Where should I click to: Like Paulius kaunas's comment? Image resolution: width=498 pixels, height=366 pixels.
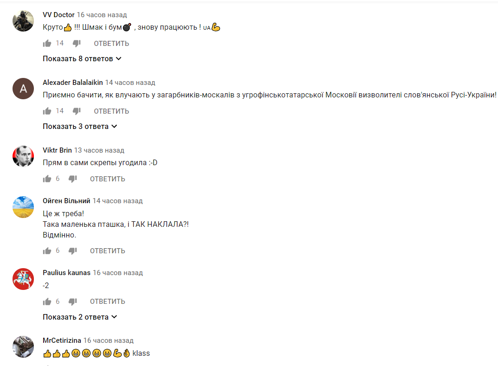pos(47,301)
